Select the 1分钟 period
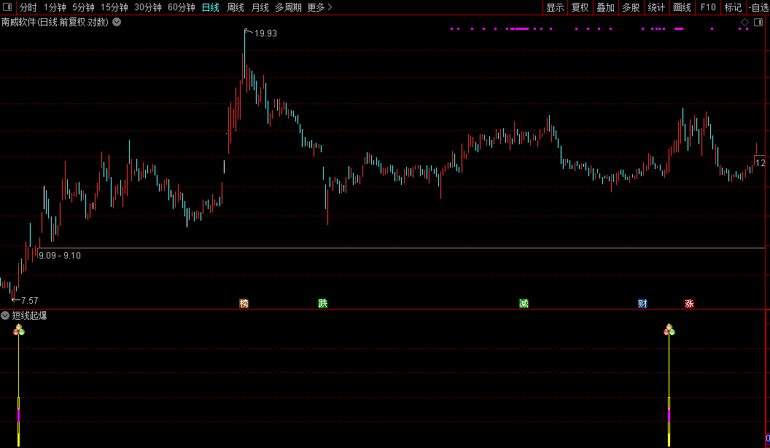Viewport: 770px width, 448px height. point(55,7)
